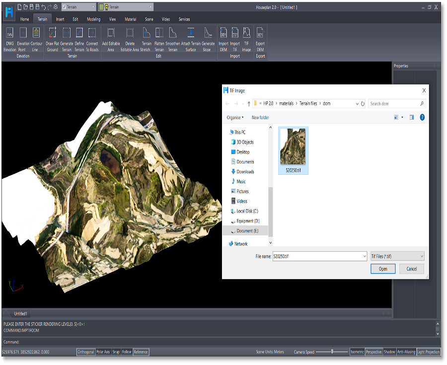Click the Open button in the TIF dialog
The image size is (447, 365).
click(383, 268)
